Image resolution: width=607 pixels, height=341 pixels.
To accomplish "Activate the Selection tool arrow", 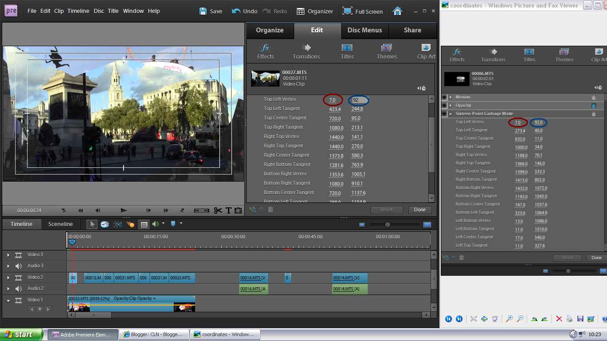I will point(92,224).
